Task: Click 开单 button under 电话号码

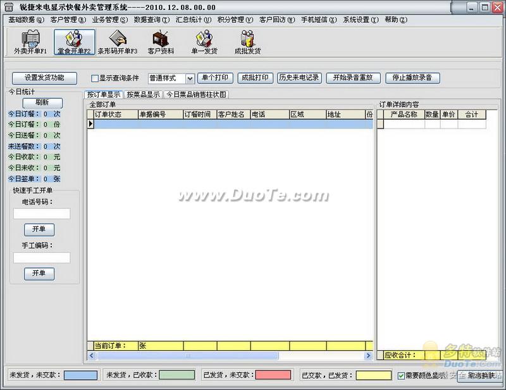Action: pos(39,229)
